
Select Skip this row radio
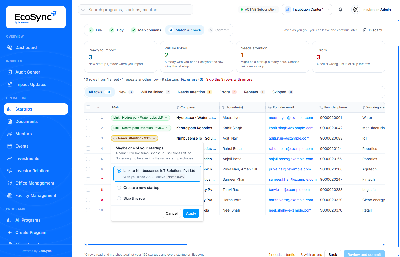click(x=119, y=198)
